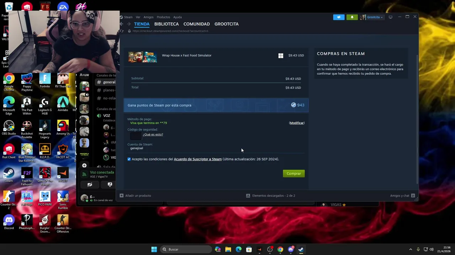Open the Grootcita account dropdown
Image resolution: width=455 pixels, height=255 pixels.
(x=372, y=17)
